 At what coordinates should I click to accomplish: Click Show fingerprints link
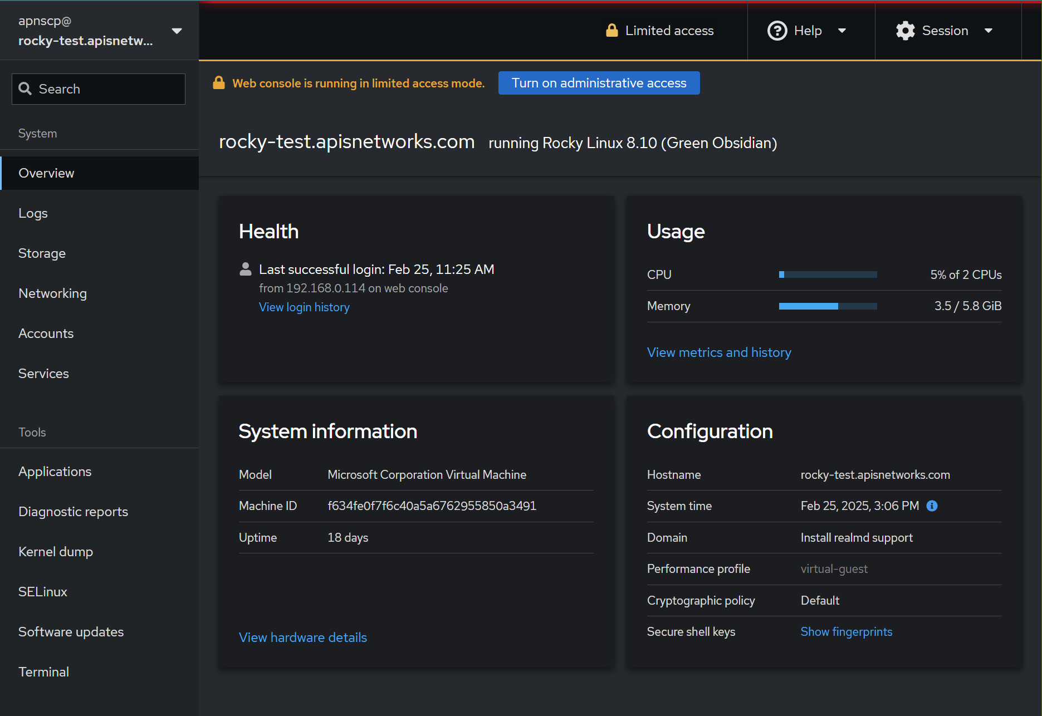pyautogui.click(x=846, y=632)
